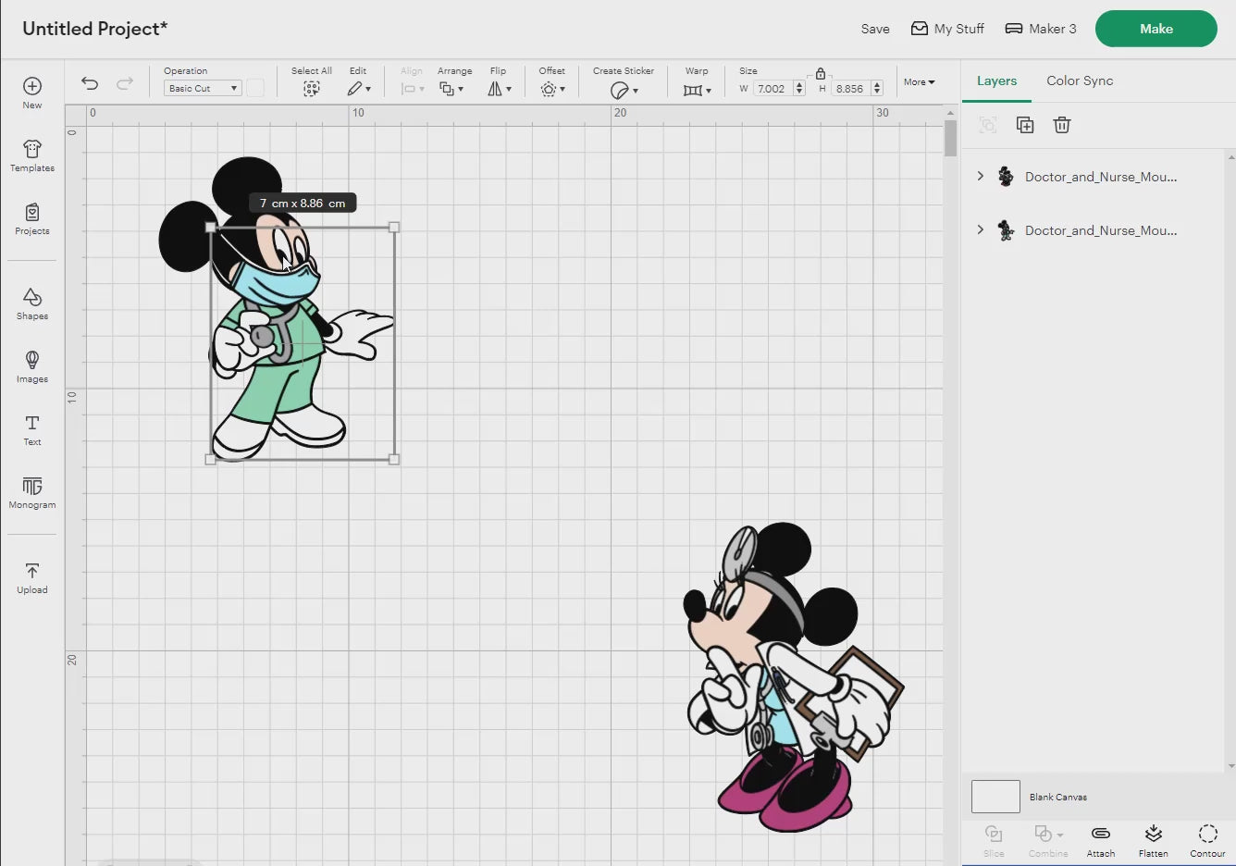Click the Save button

click(x=875, y=29)
